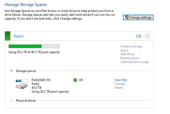The width and height of the screenshot is (170, 114).
Task: Click the blue OK status of Pool1
Action: click(139, 36)
